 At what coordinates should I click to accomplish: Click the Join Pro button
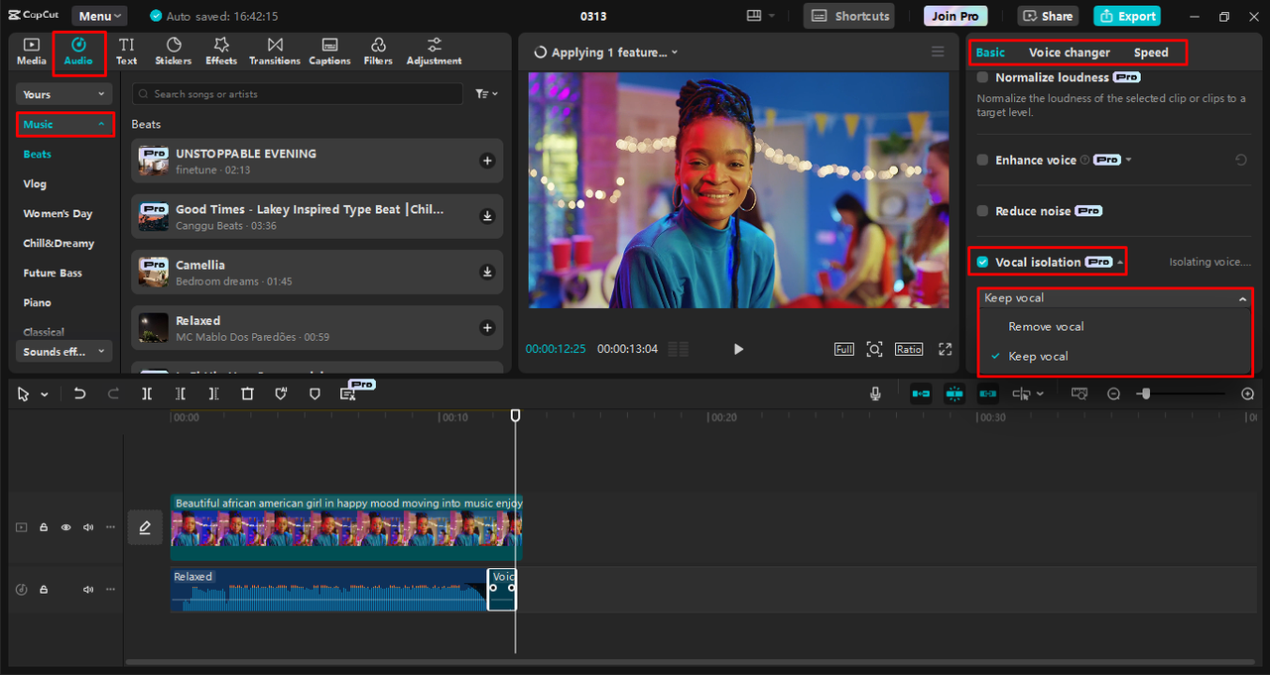click(x=954, y=16)
